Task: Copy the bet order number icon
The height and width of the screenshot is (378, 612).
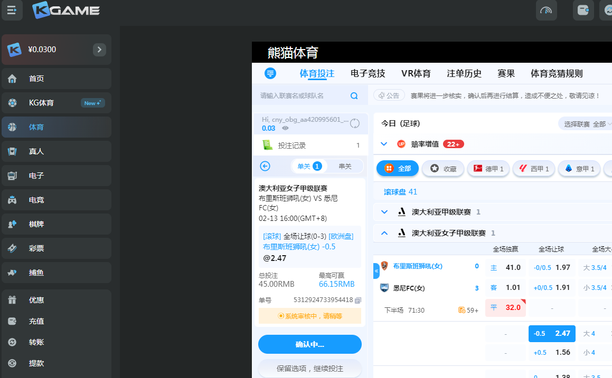Action: 358,300
